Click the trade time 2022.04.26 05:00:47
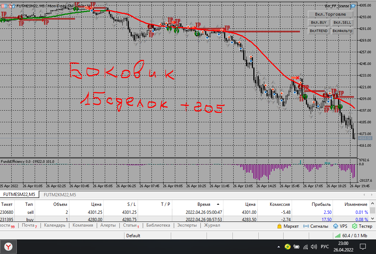This screenshot has width=376, height=254. [204, 212]
